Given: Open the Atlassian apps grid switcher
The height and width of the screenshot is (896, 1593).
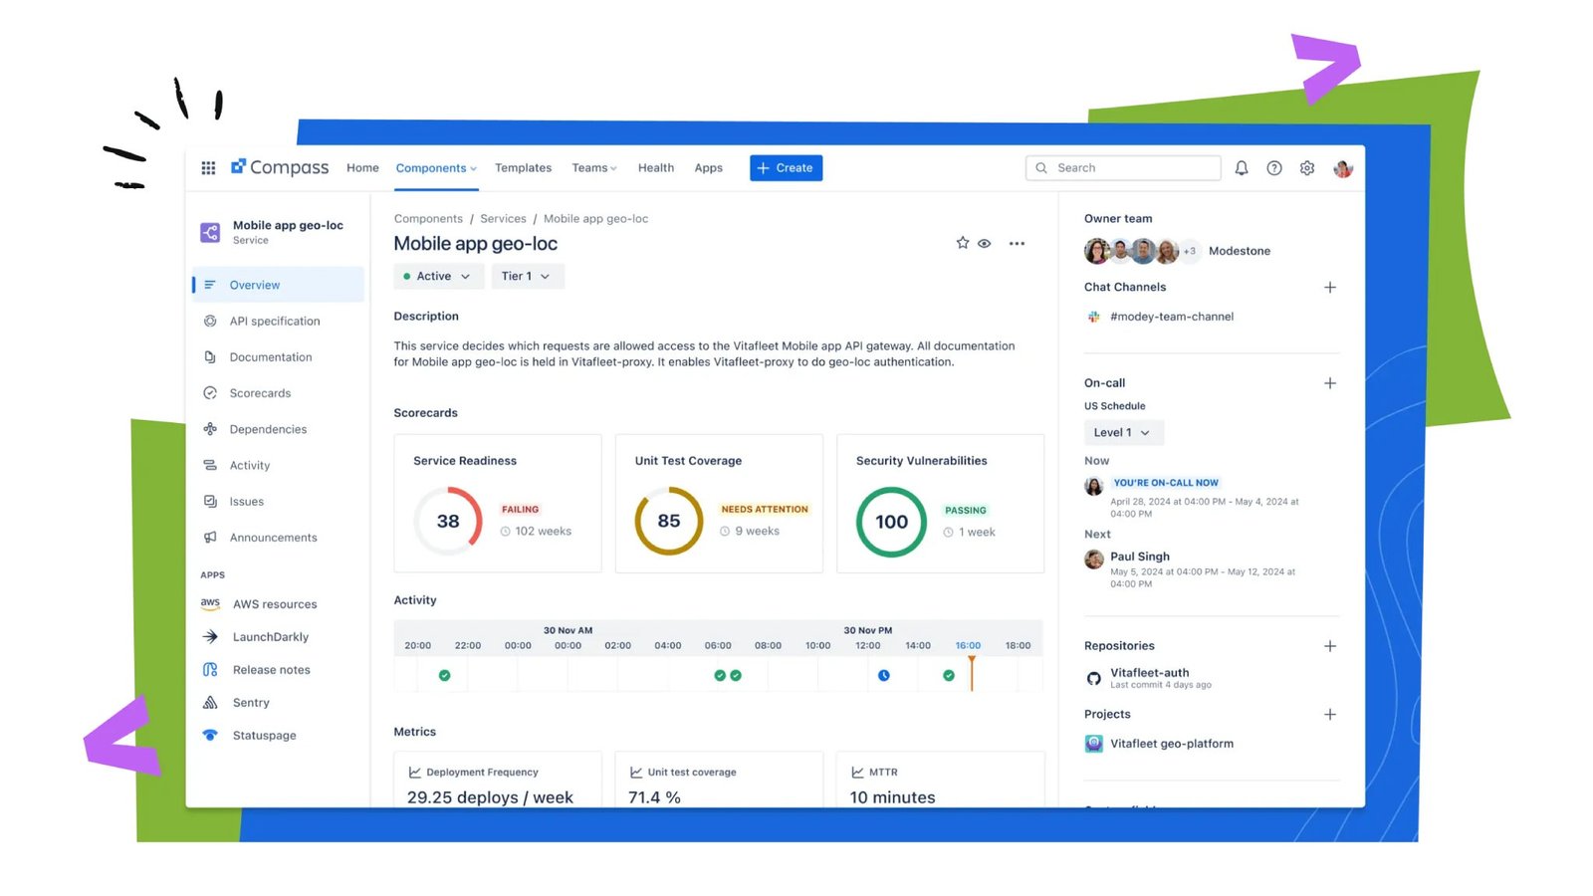Looking at the screenshot, I should pos(208,167).
